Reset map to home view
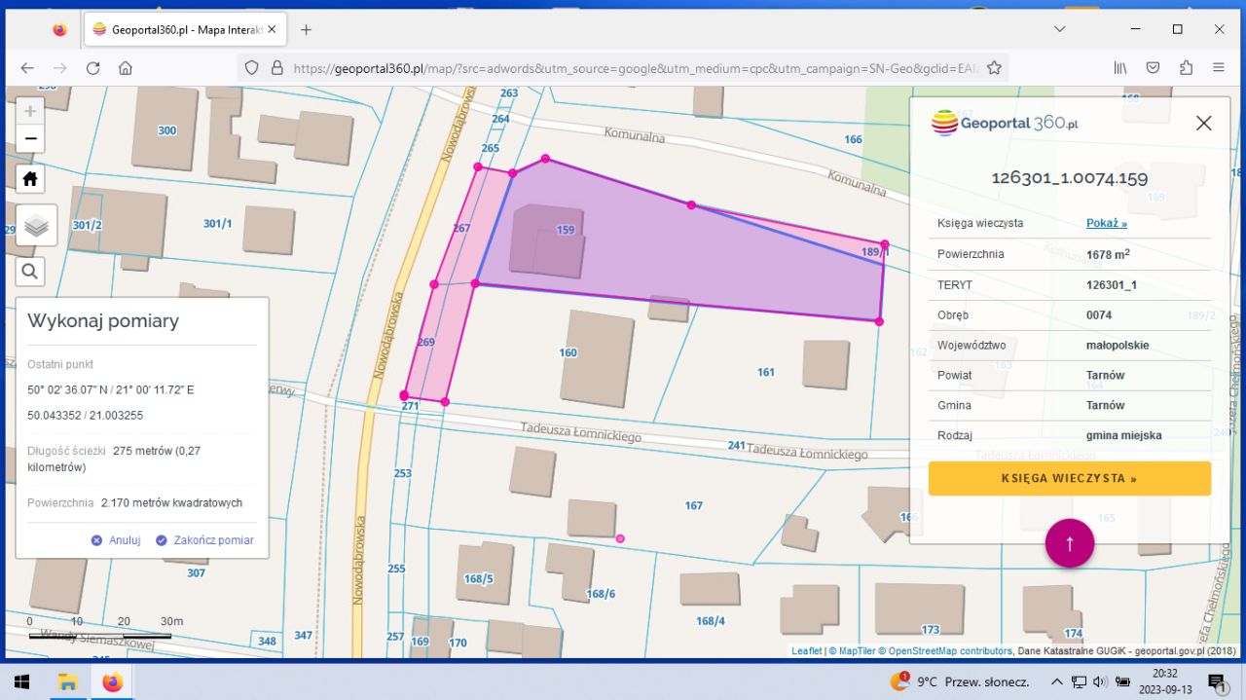 coord(30,179)
